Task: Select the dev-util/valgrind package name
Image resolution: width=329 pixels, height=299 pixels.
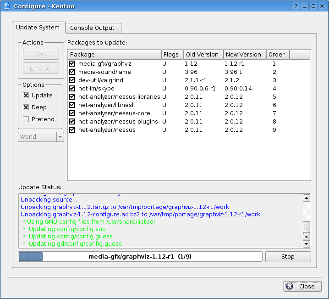Action: pyautogui.click(x=101, y=80)
